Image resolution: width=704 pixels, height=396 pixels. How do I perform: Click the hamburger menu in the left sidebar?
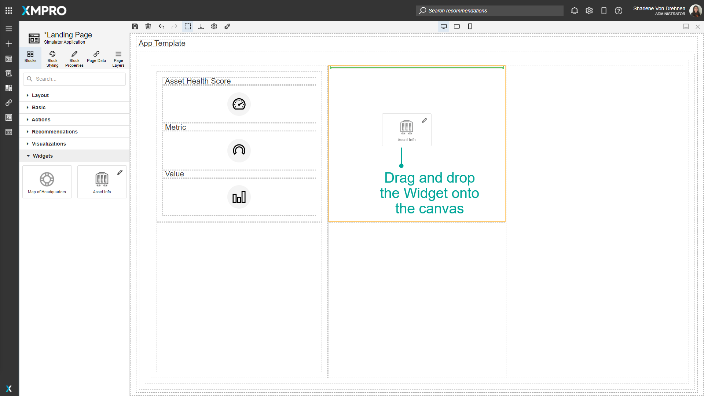(x=9, y=28)
